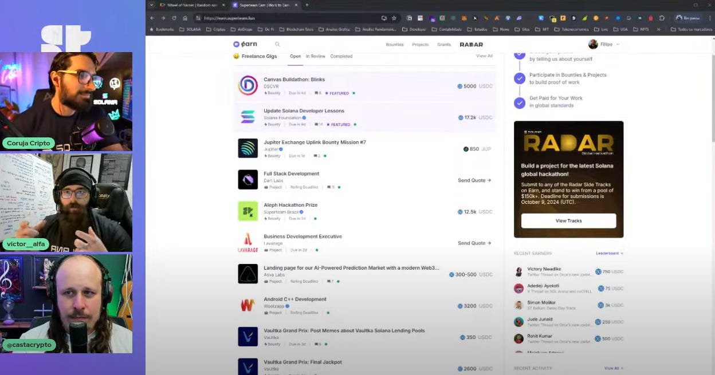Open Update Solana Developer Lessons listing

pos(304,110)
